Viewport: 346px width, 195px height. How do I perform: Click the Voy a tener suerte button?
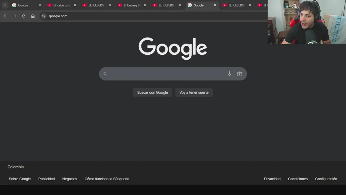[x=194, y=92]
